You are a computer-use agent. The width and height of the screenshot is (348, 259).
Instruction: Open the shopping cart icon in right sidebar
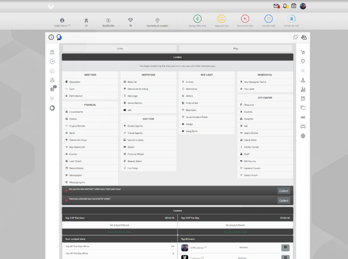[x=303, y=52]
